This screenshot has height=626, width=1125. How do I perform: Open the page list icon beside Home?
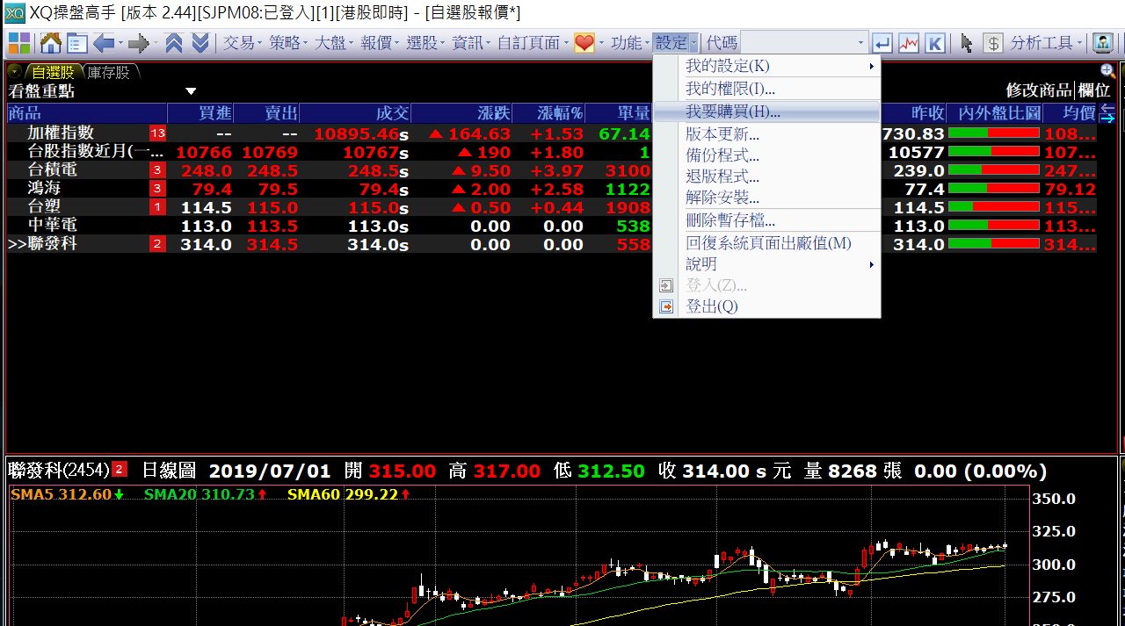(76, 43)
